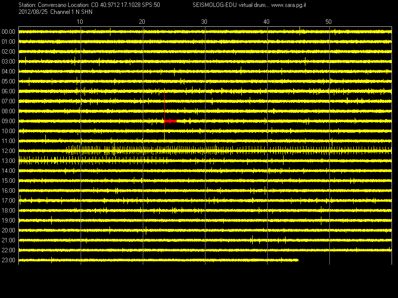The height and width of the screenshot is (298, 398).
Task: Click the 15:00 hour row label
Action: 8,181
